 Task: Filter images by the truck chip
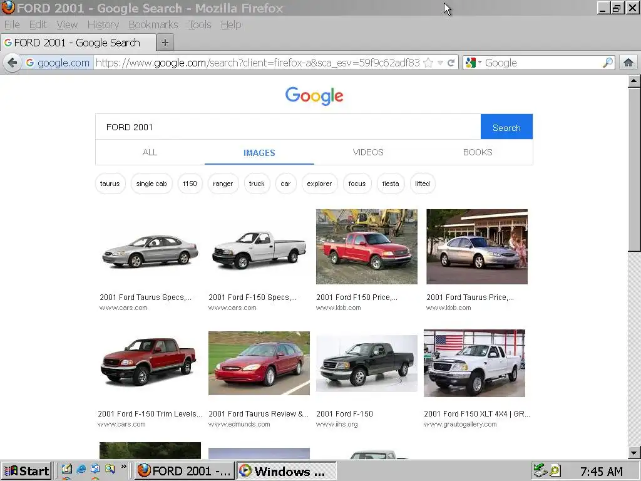click(x=257, y=184)
